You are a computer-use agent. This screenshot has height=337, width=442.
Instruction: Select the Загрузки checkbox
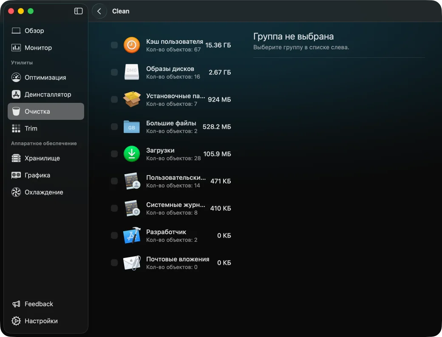click(x=114, y=154)
